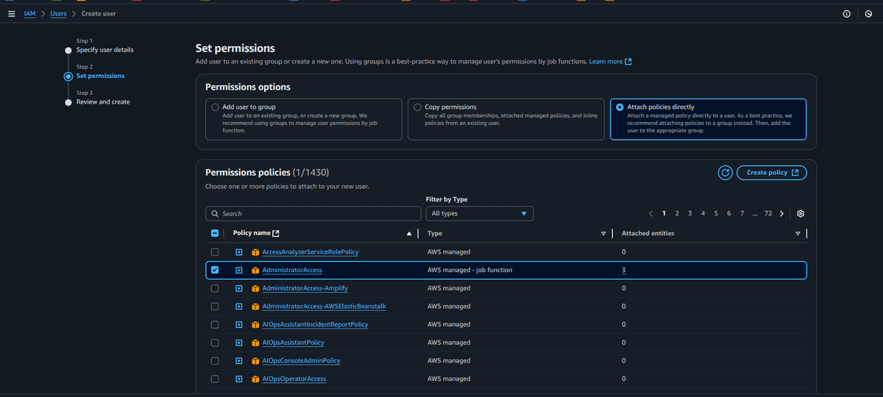The image size is (883, 397).
Task: Click the search magnifier icon
Action: click(x=215, y=214)
